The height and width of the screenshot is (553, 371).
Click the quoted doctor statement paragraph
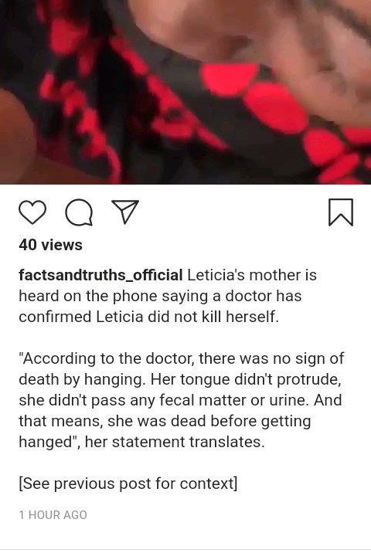tap(181, 400)
